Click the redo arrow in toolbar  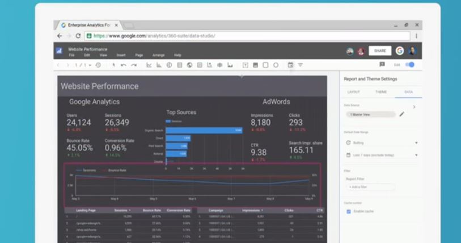click(x=134, y=65)
